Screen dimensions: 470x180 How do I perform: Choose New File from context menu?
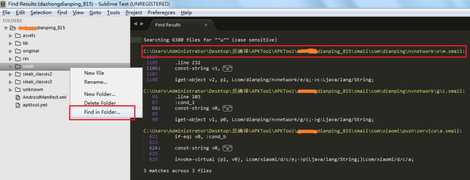[x=94, y=73]
